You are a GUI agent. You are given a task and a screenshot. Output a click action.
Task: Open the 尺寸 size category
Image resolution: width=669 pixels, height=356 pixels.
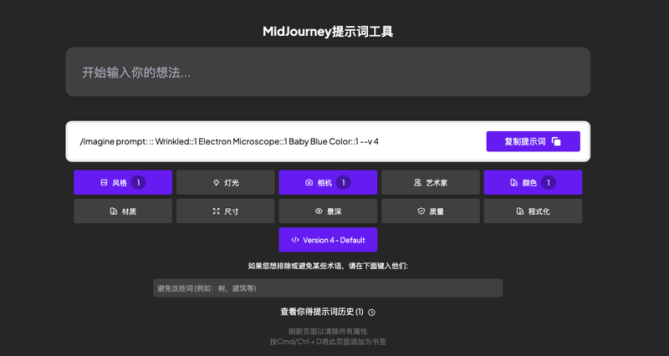(225, 211)
